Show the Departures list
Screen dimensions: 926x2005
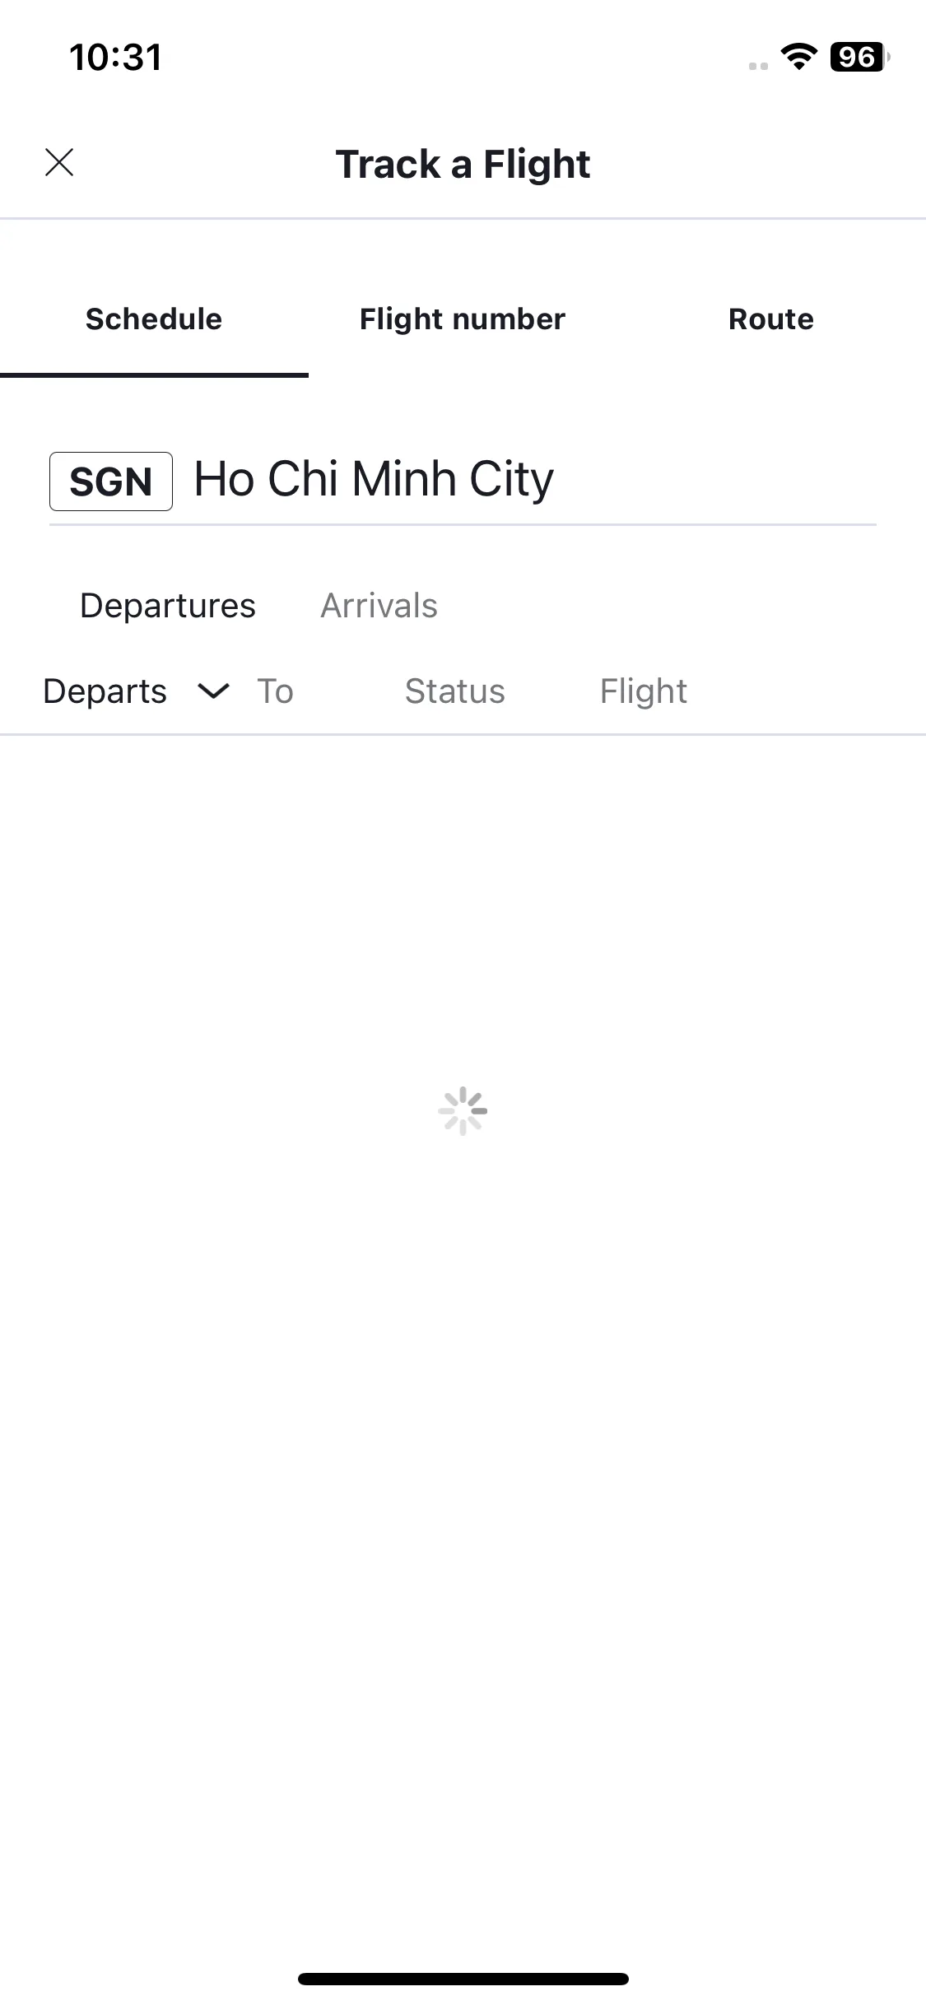pos(168,606)
